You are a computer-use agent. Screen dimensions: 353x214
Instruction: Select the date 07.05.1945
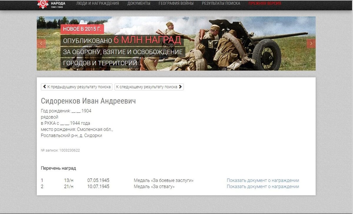click(98, 180)
